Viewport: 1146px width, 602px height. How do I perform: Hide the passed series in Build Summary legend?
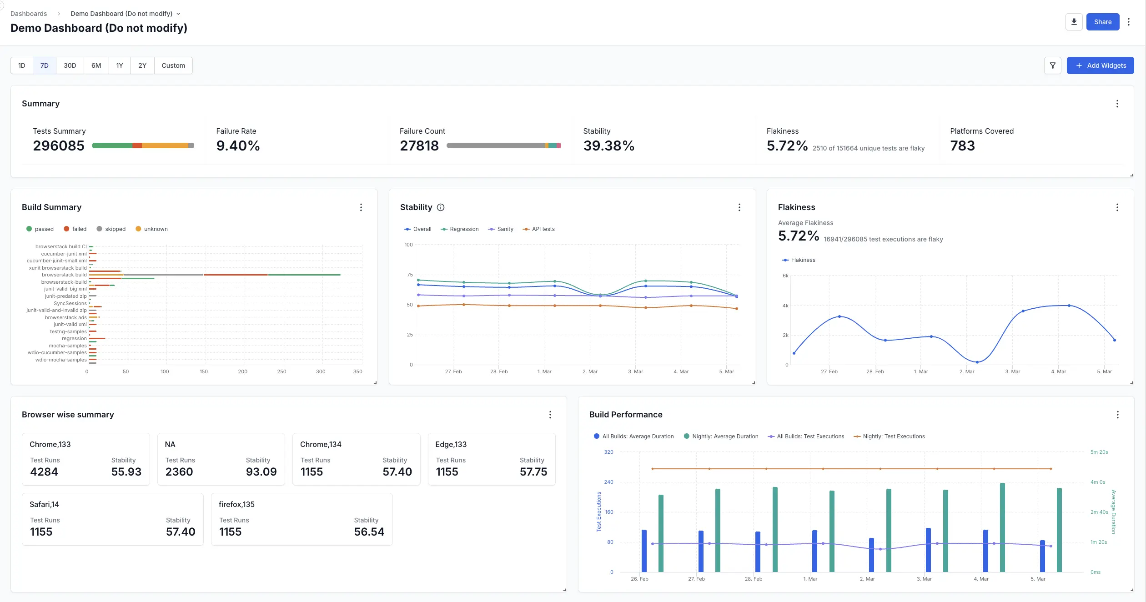40,229
